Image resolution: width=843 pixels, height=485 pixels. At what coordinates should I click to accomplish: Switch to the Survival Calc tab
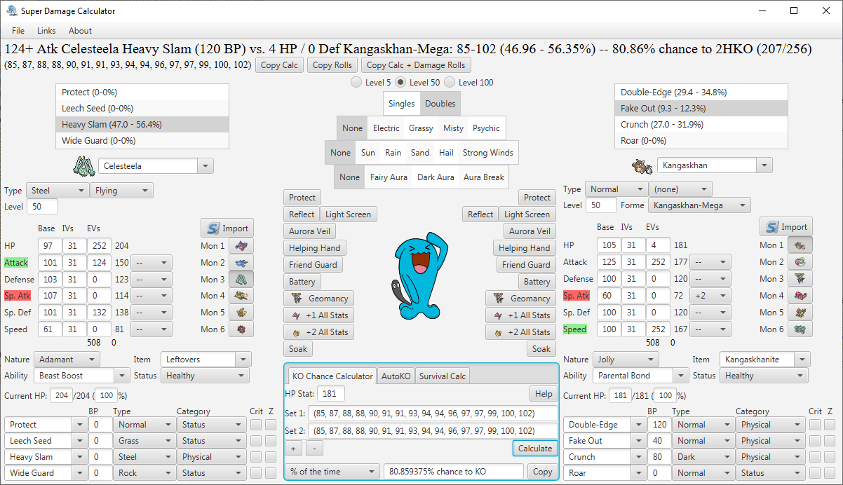click(443, 376)
